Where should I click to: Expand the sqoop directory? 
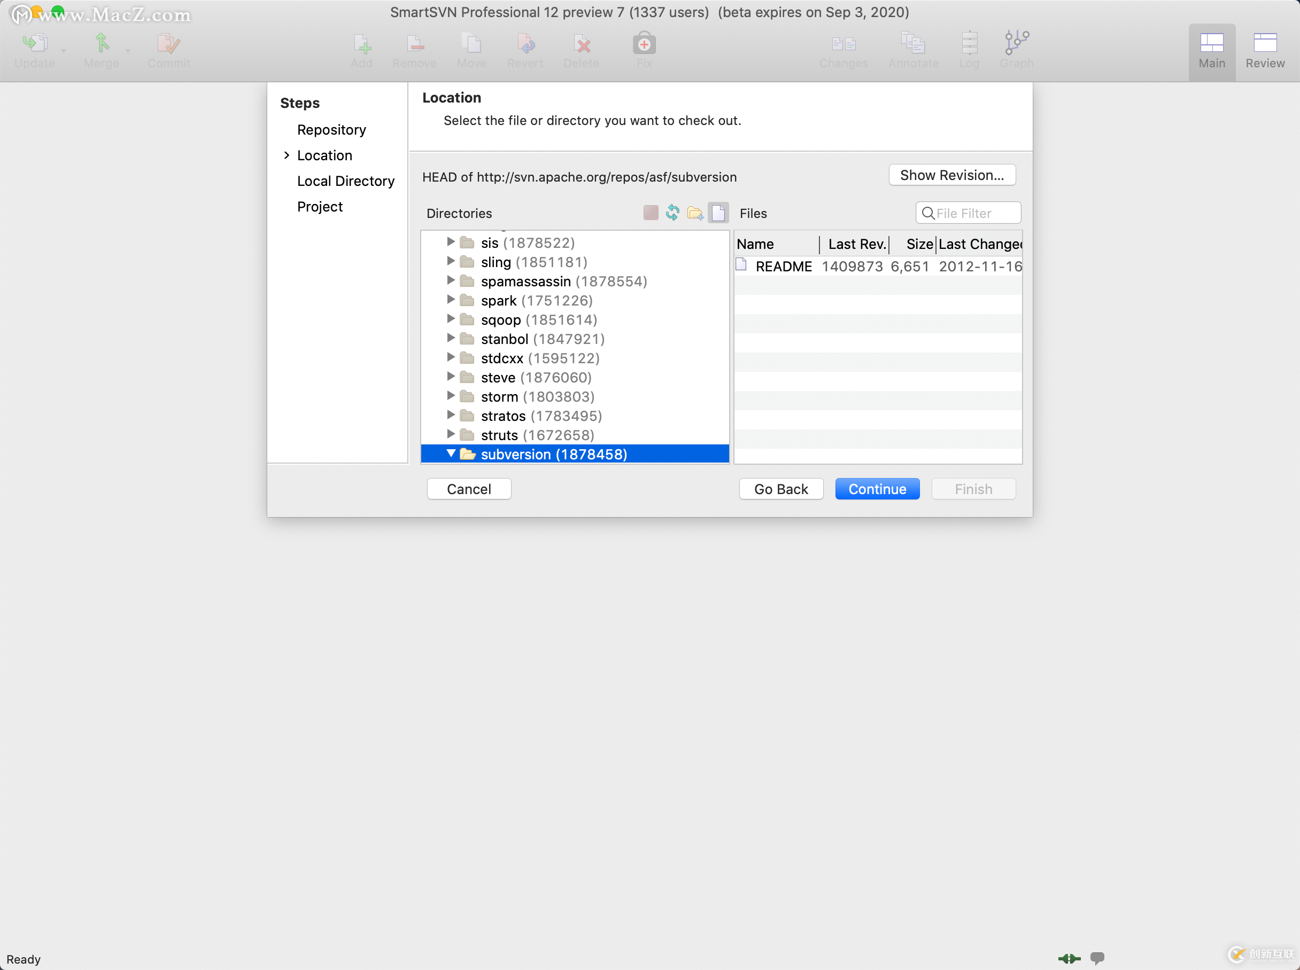[451, 319]
